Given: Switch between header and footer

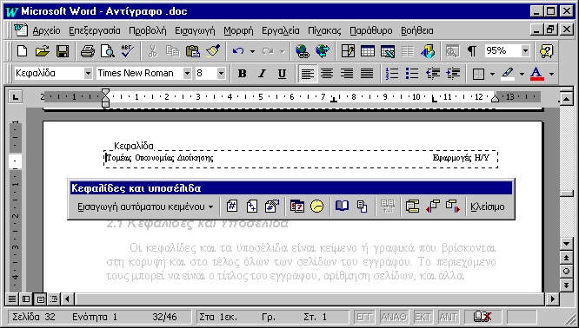Looking at the screenshot, I should click(412, 207).
